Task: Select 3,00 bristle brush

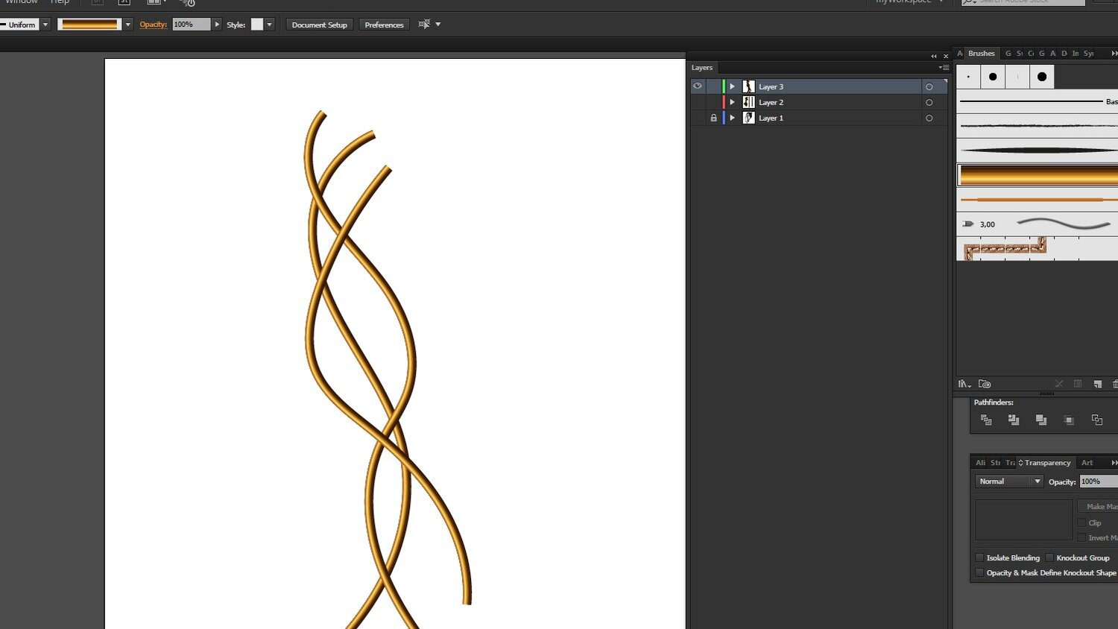Action: (1037, 224)
